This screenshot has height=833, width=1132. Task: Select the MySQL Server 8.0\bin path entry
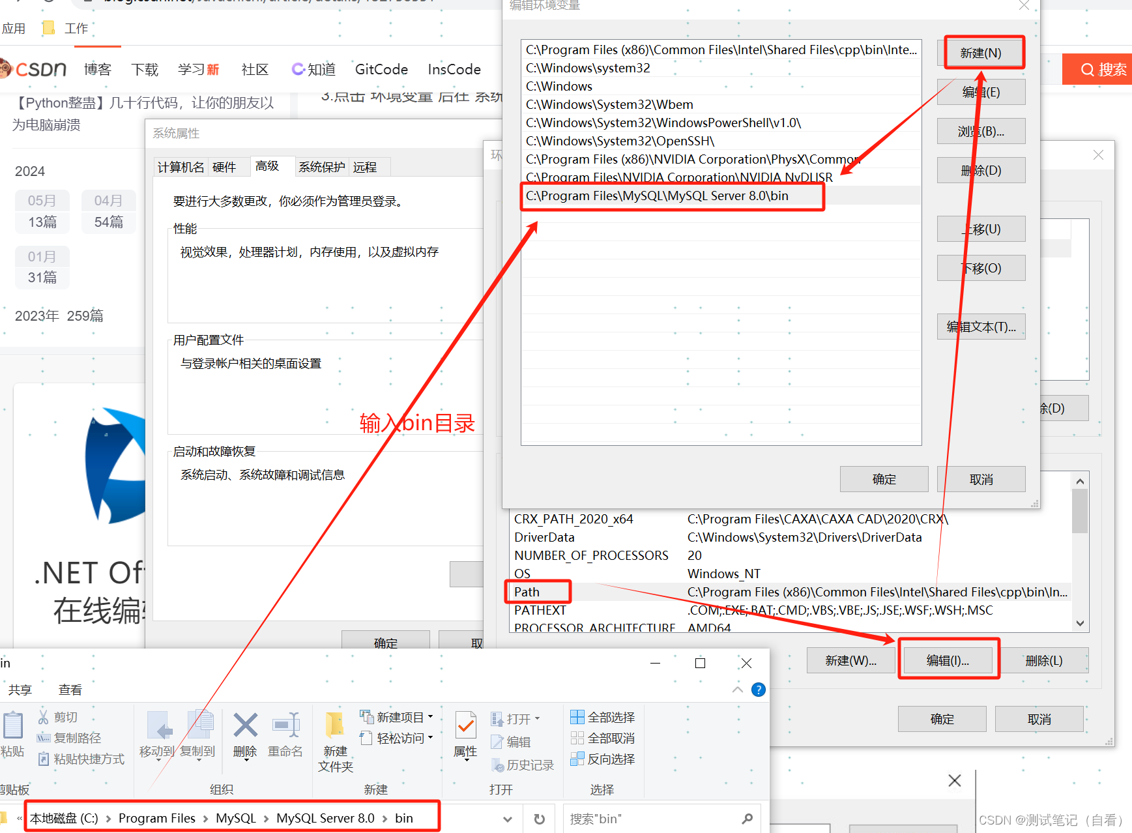(x=721, y=196)
